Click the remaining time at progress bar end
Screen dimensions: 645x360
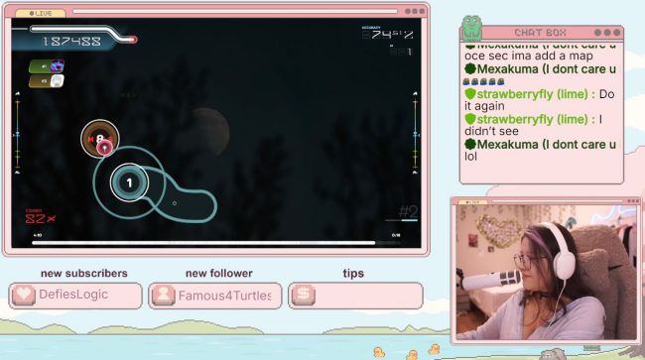(x=396, y=235)
